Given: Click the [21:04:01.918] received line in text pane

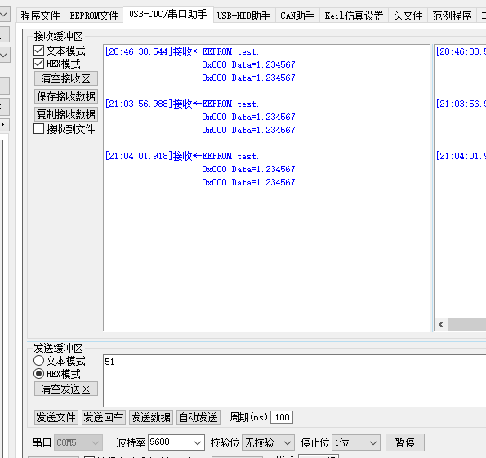Looking at the screenshot, I should pyautogui.click(x=182, y=156).
